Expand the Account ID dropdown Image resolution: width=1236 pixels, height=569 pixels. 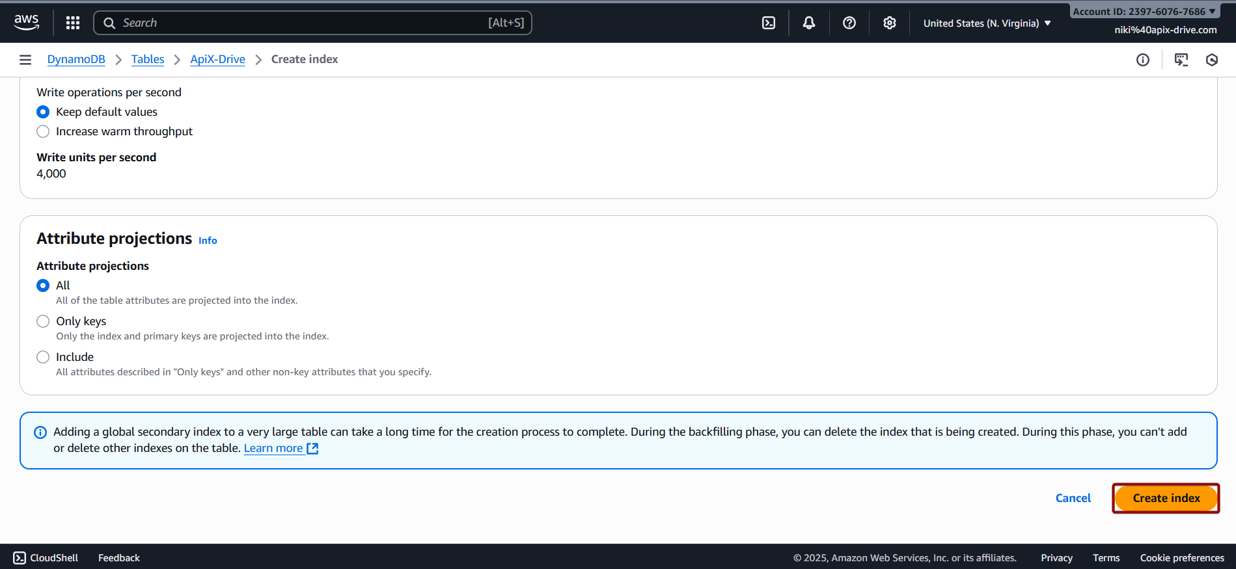point(1144,12)
